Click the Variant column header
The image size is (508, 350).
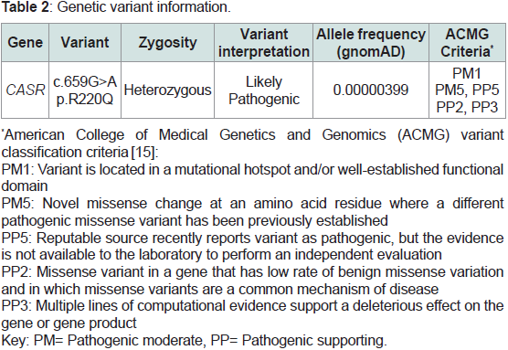click(85, 42)
